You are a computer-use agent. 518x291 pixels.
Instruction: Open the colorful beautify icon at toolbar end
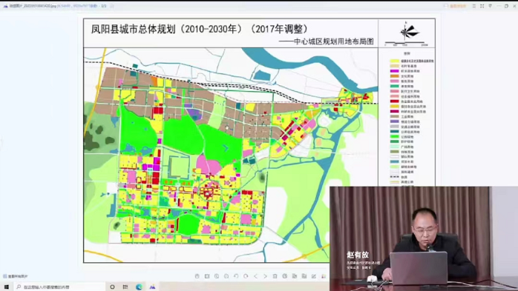coord(324,276)
